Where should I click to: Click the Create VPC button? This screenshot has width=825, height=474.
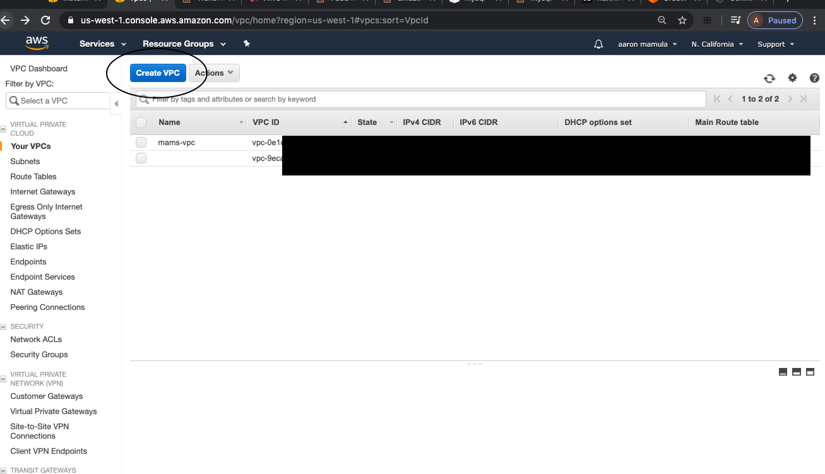click(x=158, y=73)
